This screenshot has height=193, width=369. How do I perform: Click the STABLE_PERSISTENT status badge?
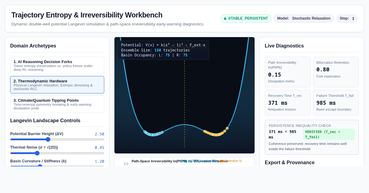click(x=246, y=18)
